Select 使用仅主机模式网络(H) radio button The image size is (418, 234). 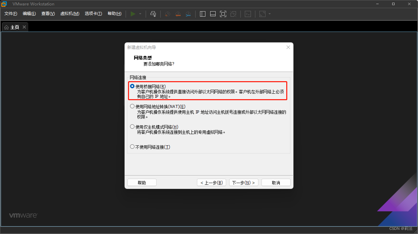(x=132, y=127)
